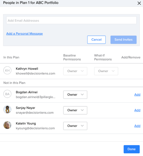Click the Done button
143x156 pixels.
coord(131,149)
